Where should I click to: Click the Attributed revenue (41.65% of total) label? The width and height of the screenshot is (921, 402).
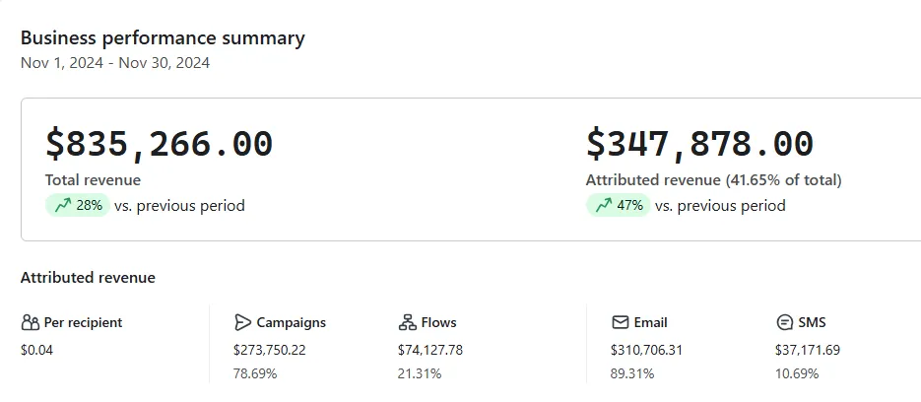coord(713,180)
